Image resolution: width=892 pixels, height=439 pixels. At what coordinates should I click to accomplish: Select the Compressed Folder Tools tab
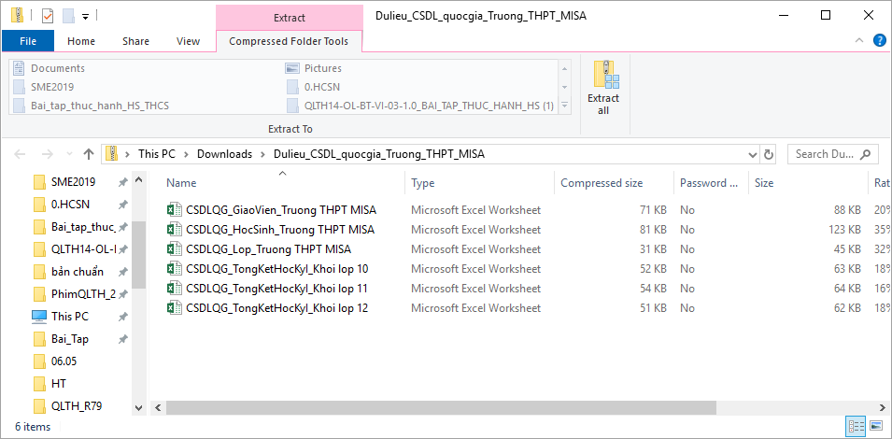(289, 41)
